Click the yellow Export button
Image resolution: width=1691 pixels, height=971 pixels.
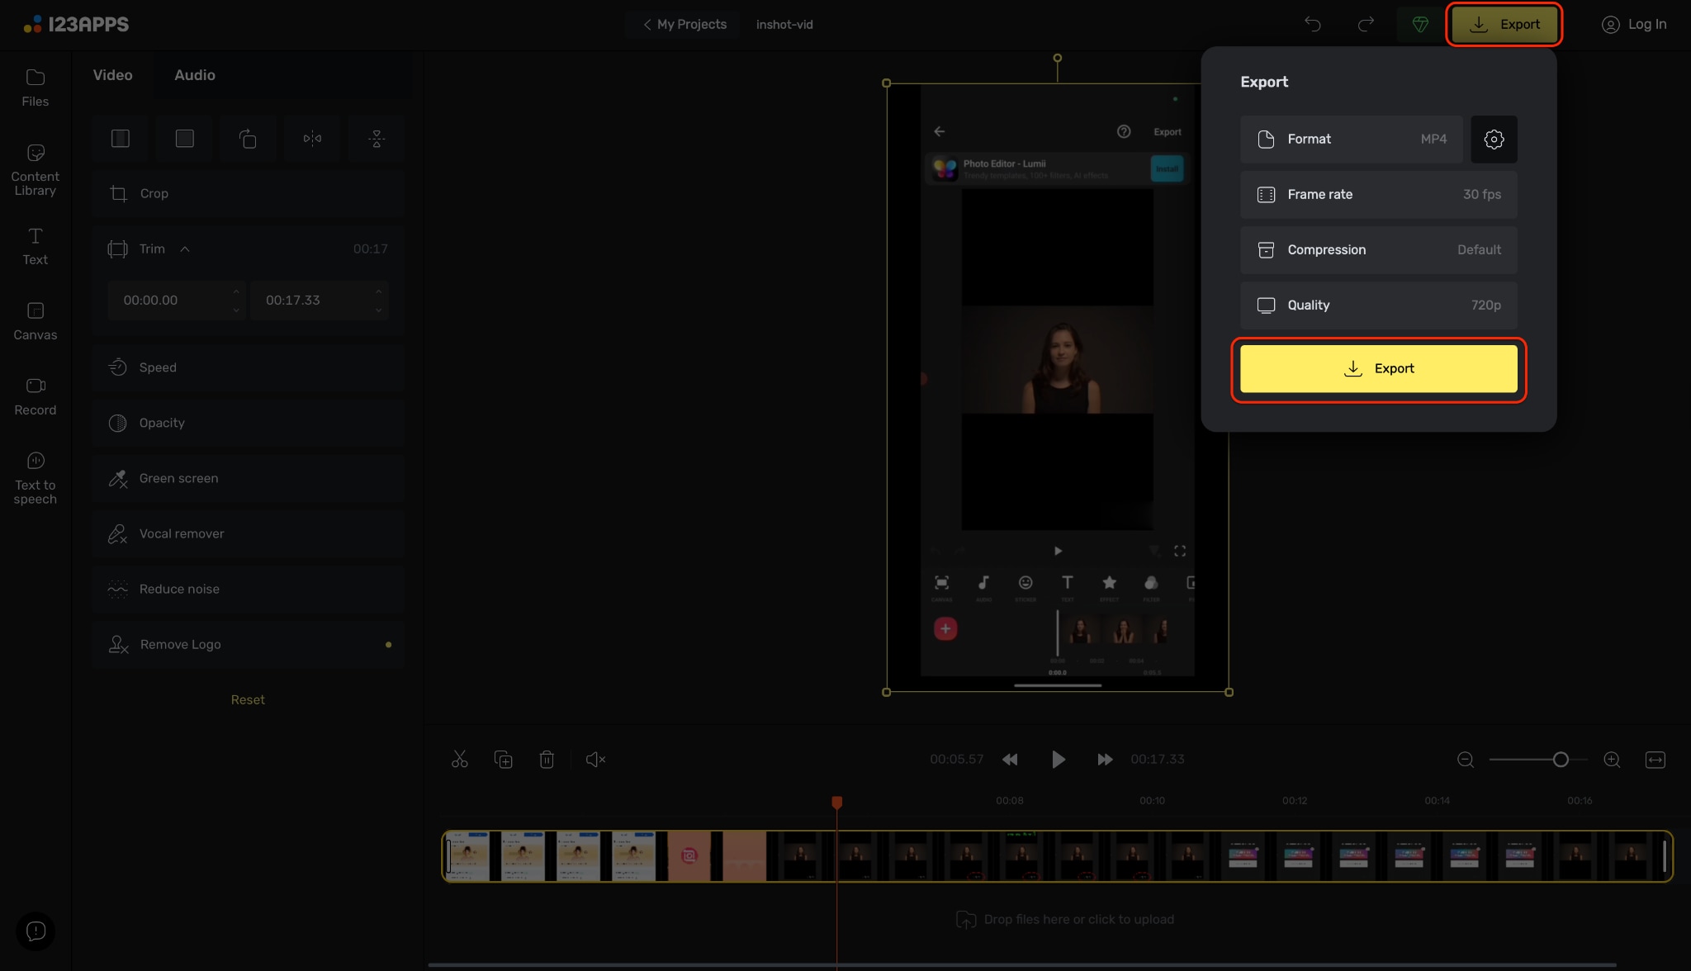[1377, 368]
